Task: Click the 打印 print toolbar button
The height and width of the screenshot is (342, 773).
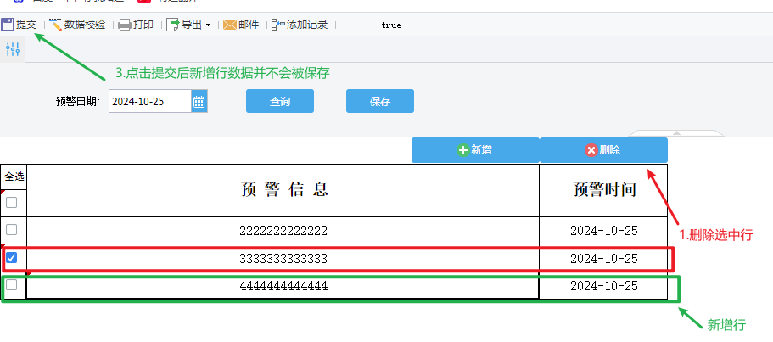Action: tap(136, 25)
